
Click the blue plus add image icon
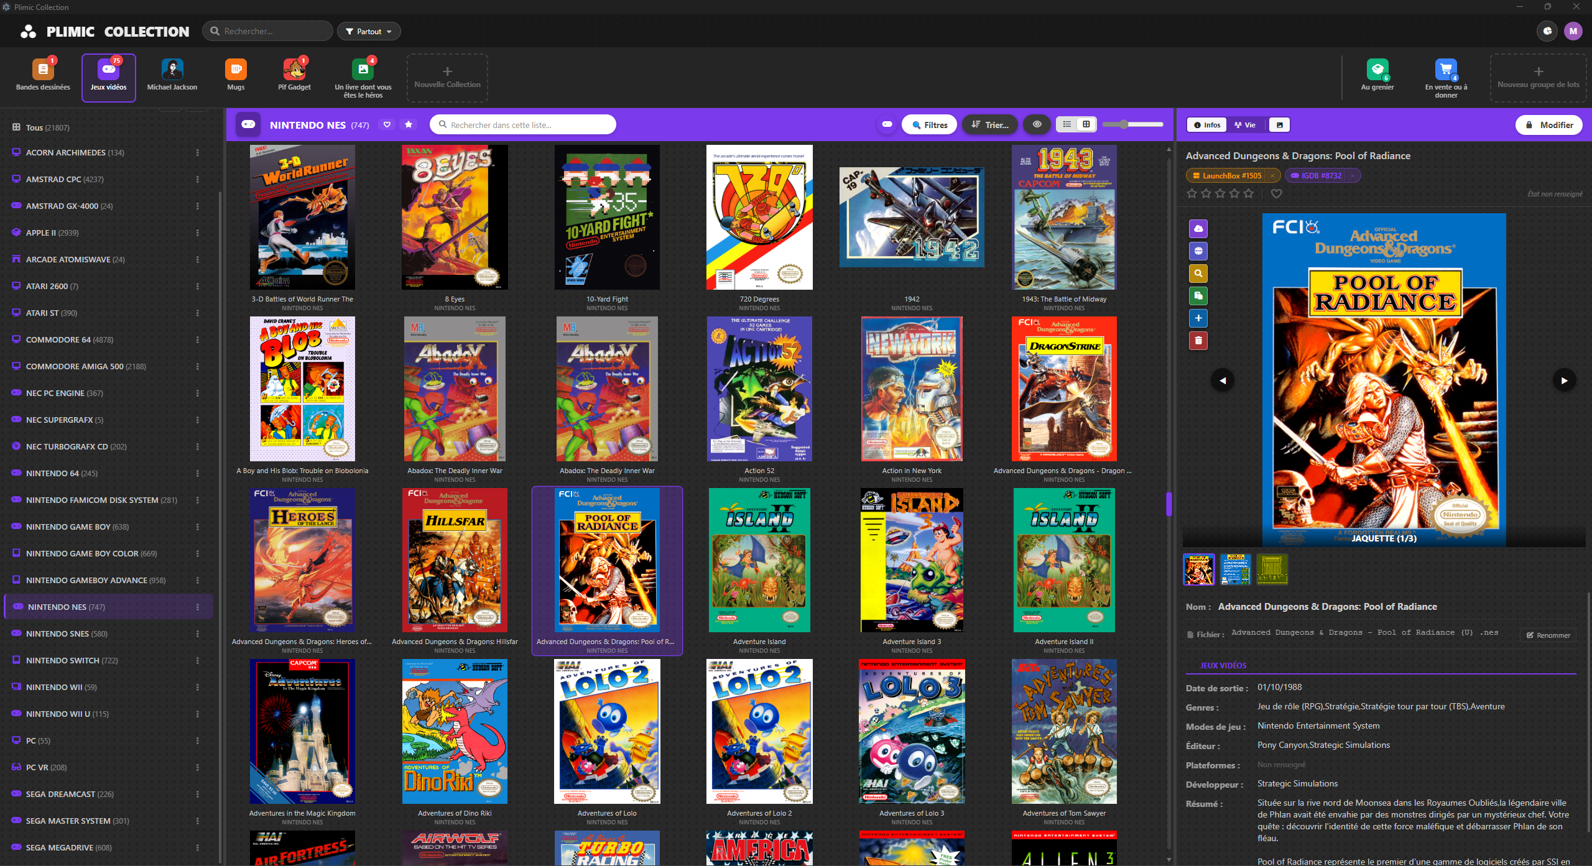click(x=1198, y=318)
